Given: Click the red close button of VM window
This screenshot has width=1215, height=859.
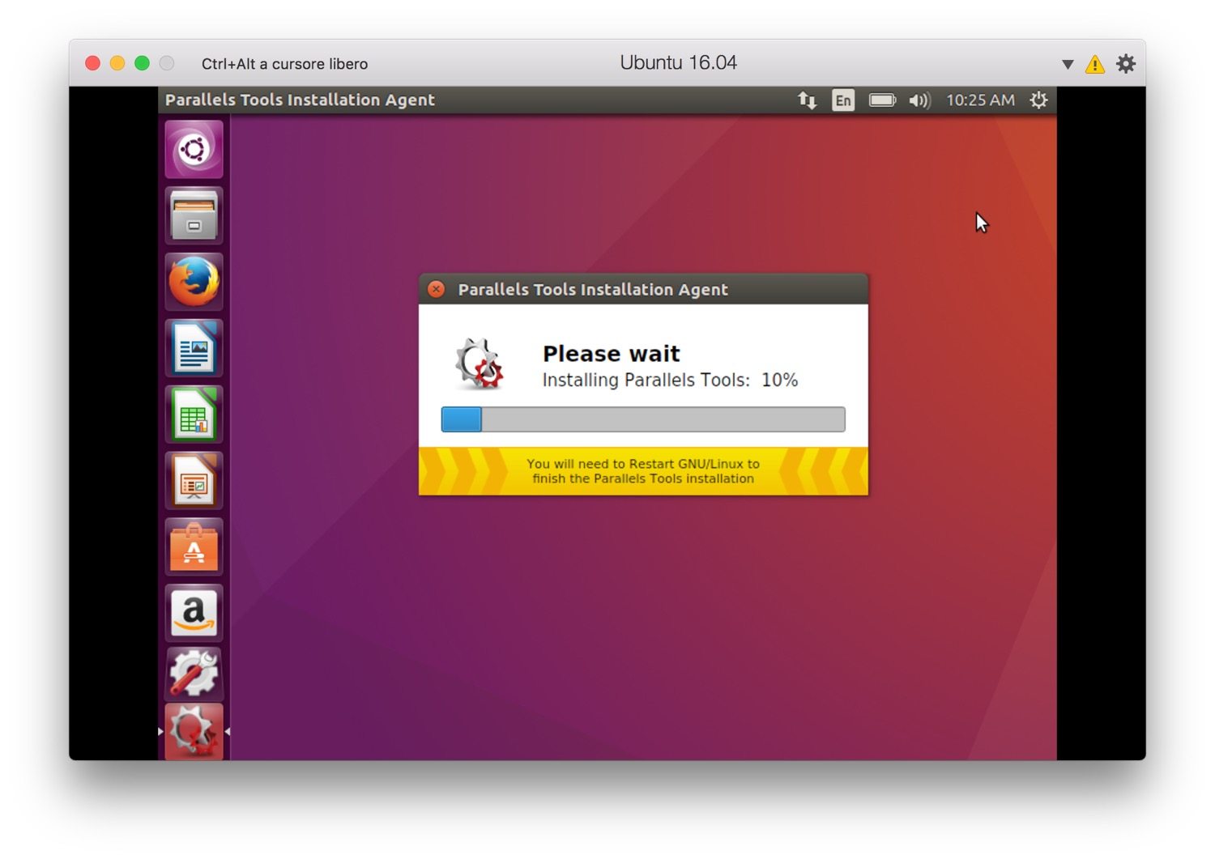Looking at the screenshot, I should pyautogui.click(x=92, y=63).
